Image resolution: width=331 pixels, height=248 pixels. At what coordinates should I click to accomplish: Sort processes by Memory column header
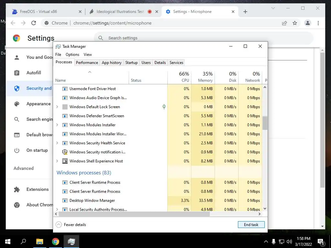[203, 77]
